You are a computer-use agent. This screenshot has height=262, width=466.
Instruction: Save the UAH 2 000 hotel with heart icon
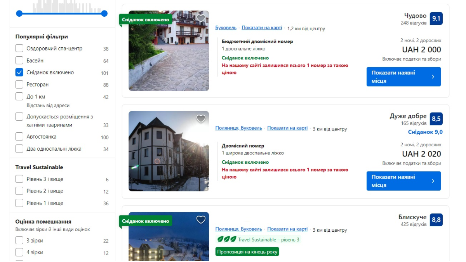[x=201, y=18]
